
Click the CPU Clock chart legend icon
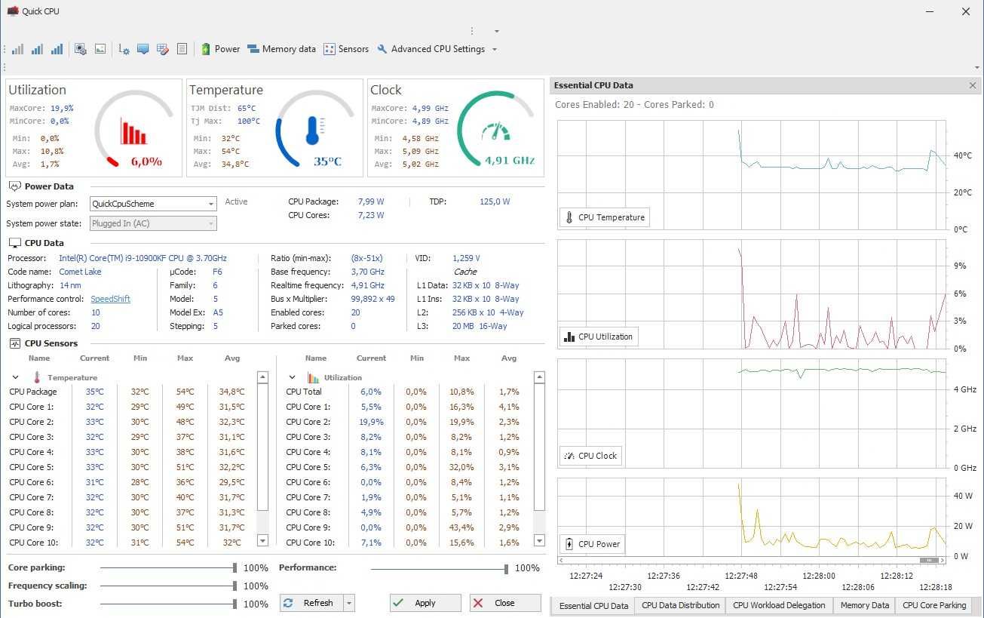(x=569, y=456)
